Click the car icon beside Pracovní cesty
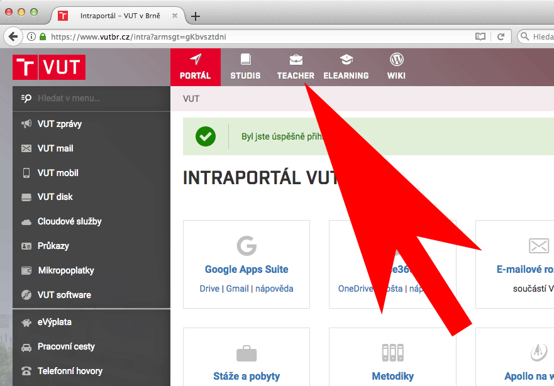The width and height of the screenshot is (554, 386). click(26, 347)
